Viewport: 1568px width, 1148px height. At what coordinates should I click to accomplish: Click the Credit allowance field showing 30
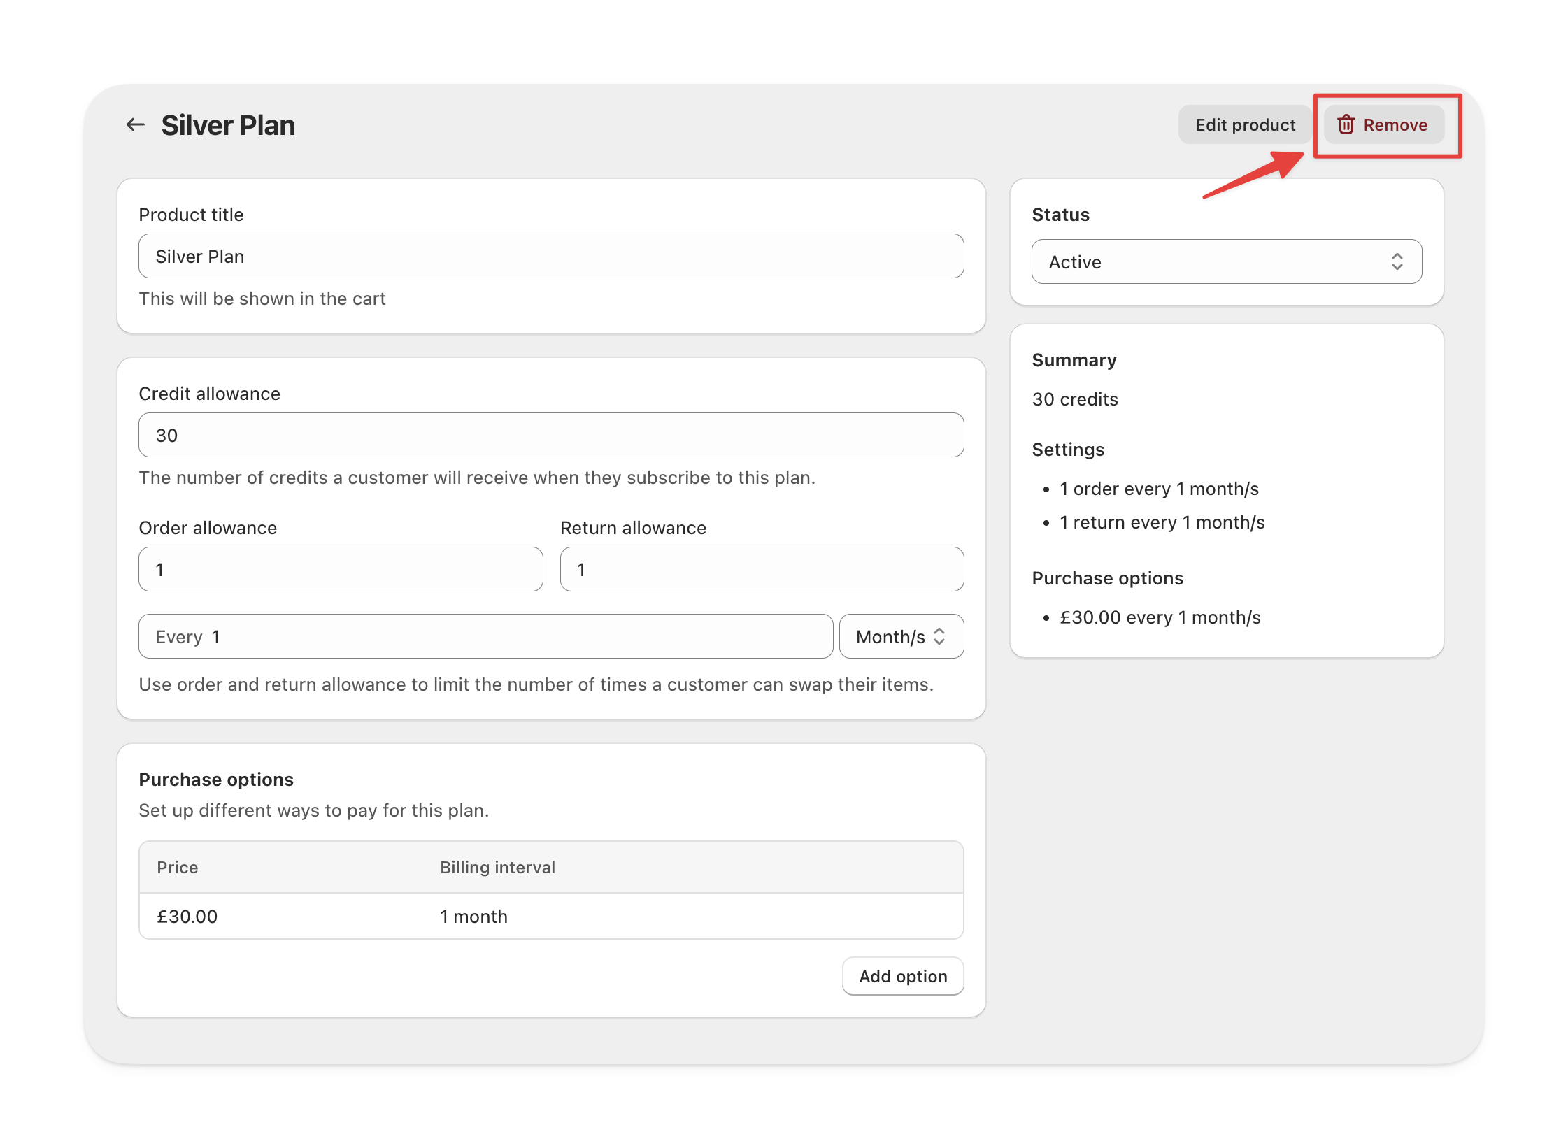551,435
